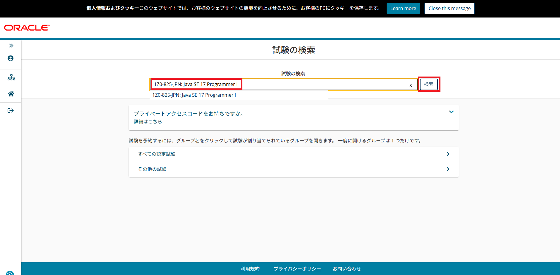Open the プライバシーポリシー footer link

[297, 269]
